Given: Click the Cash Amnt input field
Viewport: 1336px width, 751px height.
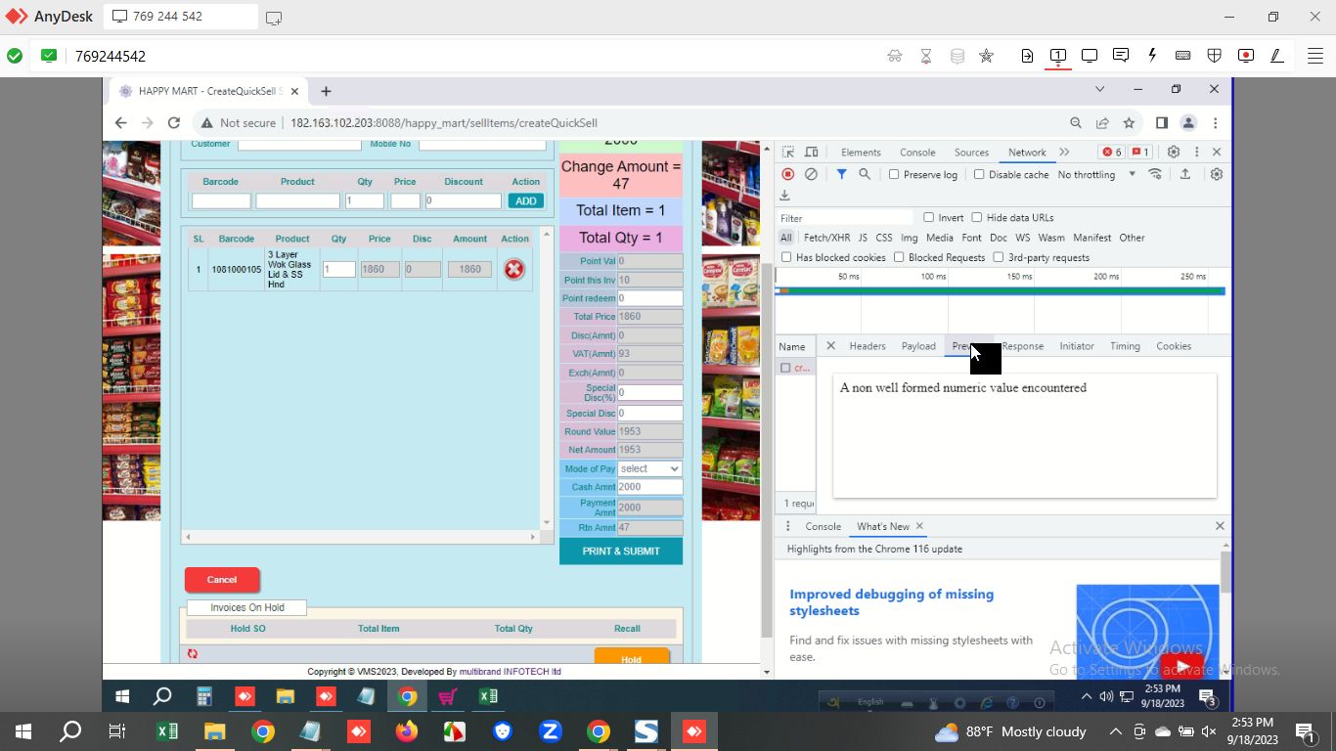Looking at the screenshot, I should point(649,487).
